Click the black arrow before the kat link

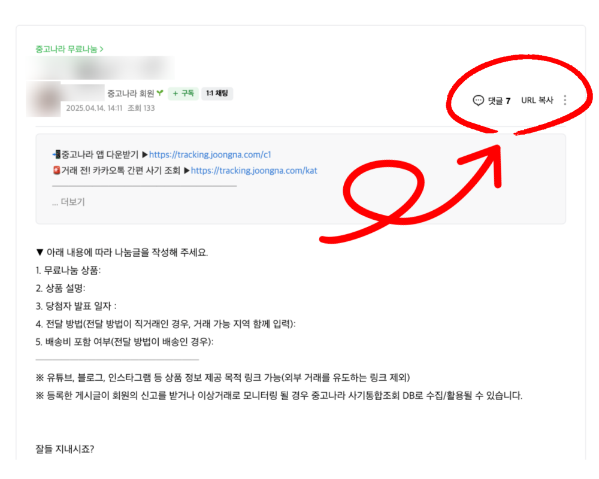(187, 171)
